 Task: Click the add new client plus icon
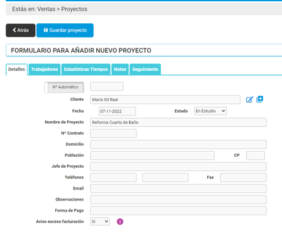[x=260, y=99]
